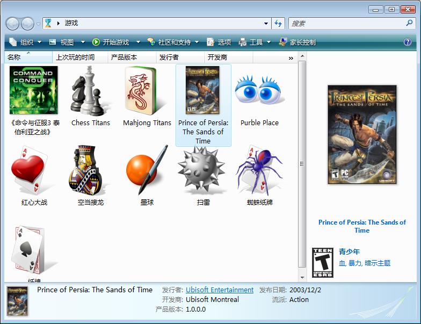Click the Games trophy icon in address bar
Image resolution: width=421 pixels, height=324 pixels.
48,23
